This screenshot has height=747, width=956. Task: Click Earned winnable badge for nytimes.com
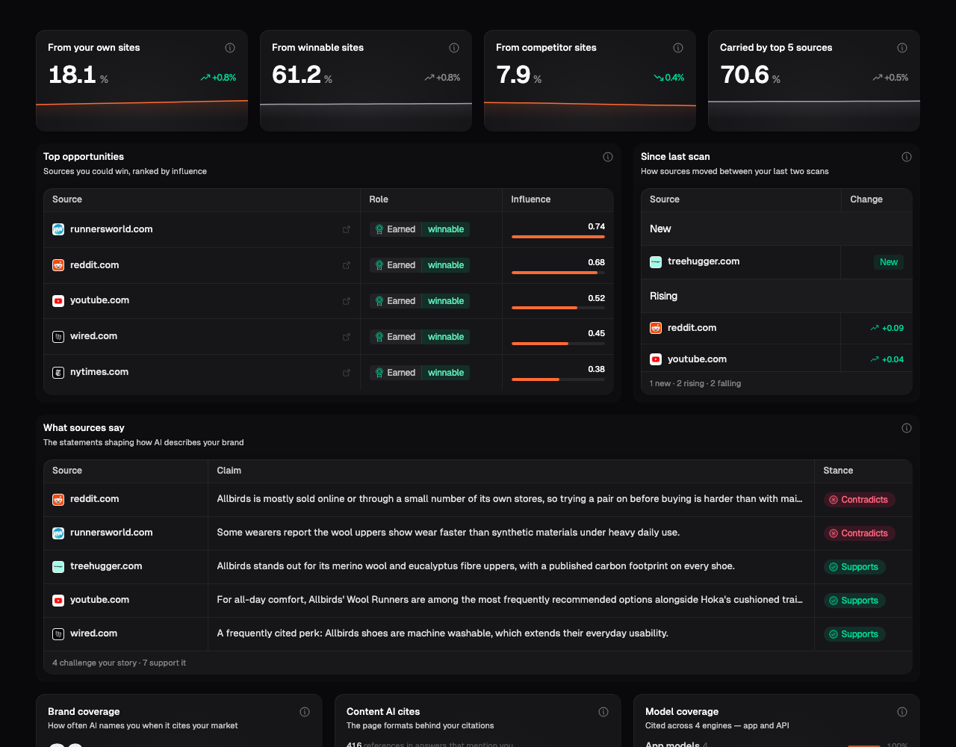[x=420, y=373]
